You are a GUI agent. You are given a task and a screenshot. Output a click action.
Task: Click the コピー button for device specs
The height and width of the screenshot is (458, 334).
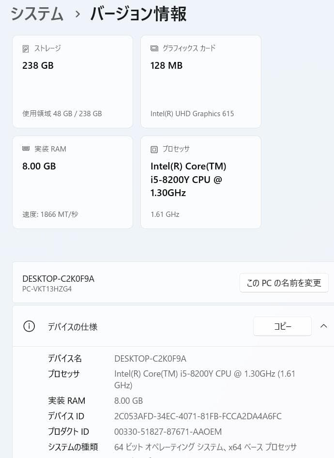[282, 326]
